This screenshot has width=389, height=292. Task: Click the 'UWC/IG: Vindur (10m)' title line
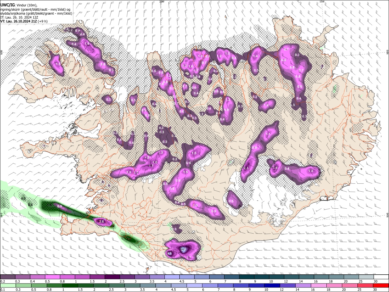(19, 5)
